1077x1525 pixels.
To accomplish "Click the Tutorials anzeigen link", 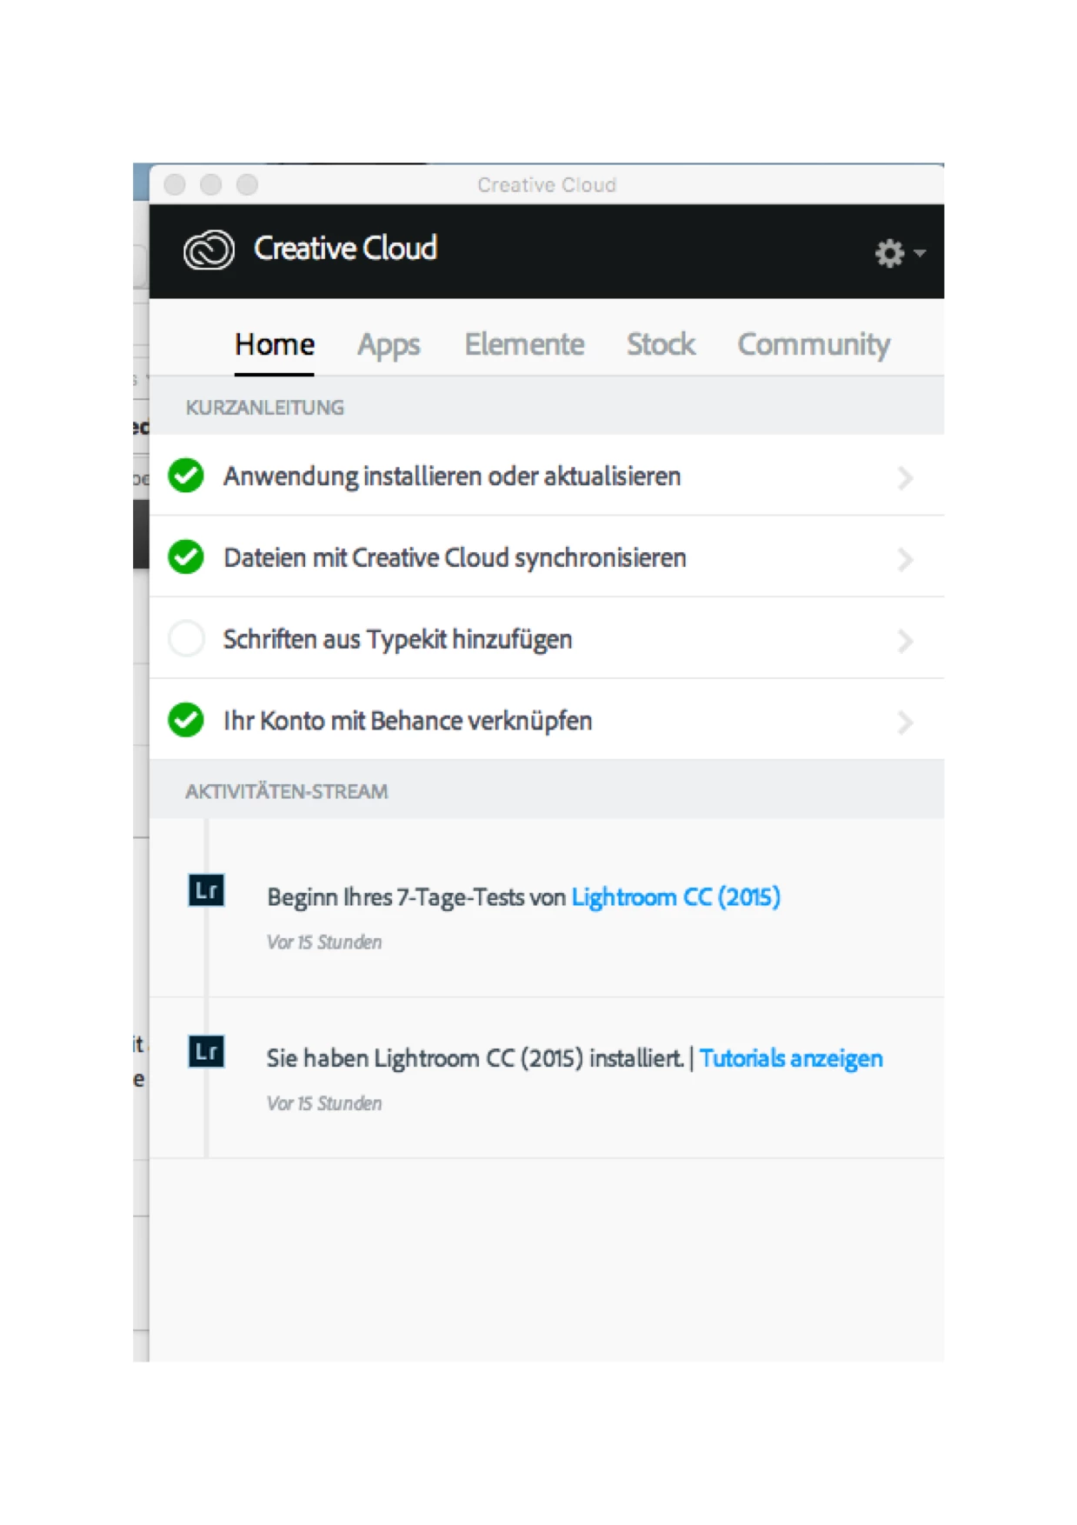I will point(791,1058).
